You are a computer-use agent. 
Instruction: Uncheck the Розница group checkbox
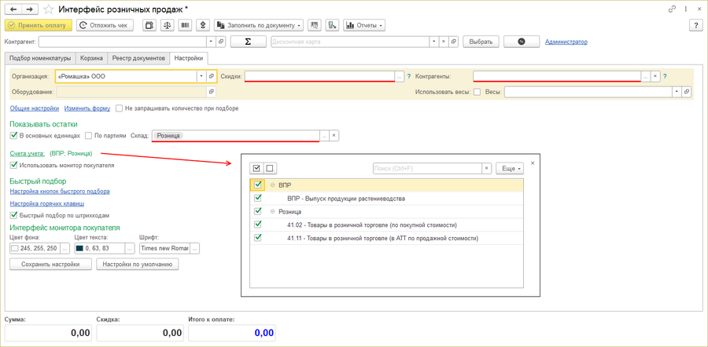(258, 211)
